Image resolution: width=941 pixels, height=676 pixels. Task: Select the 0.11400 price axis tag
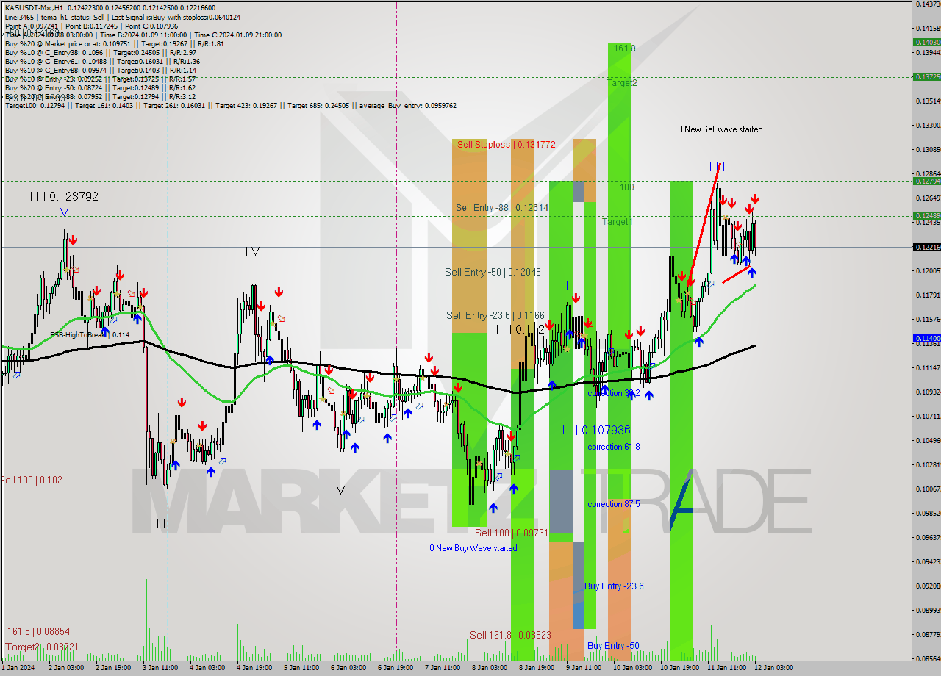pyautogui.click(x=926, y=338)
